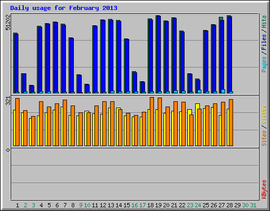Click the 'Hits' legend label

click(x=264, y=22)
